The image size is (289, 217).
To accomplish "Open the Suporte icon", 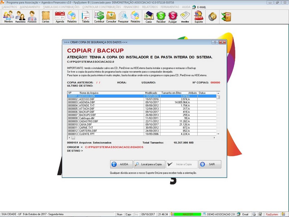I will coord(198,17).
